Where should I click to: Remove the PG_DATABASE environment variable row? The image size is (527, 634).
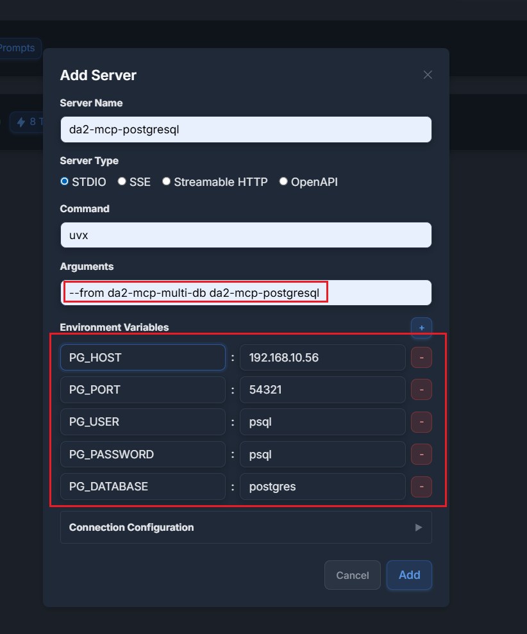pyautogui.click(x=421, y=487)
